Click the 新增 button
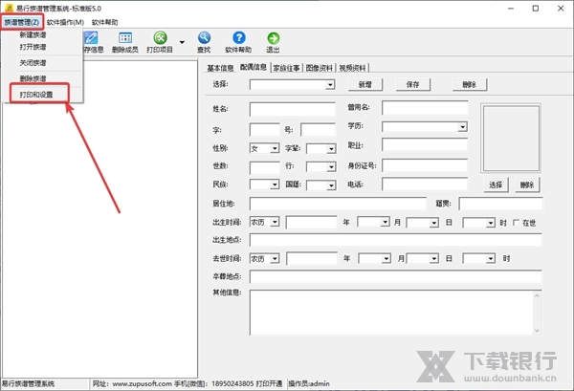The image size is (574, 391). click(x=365, y=84)
